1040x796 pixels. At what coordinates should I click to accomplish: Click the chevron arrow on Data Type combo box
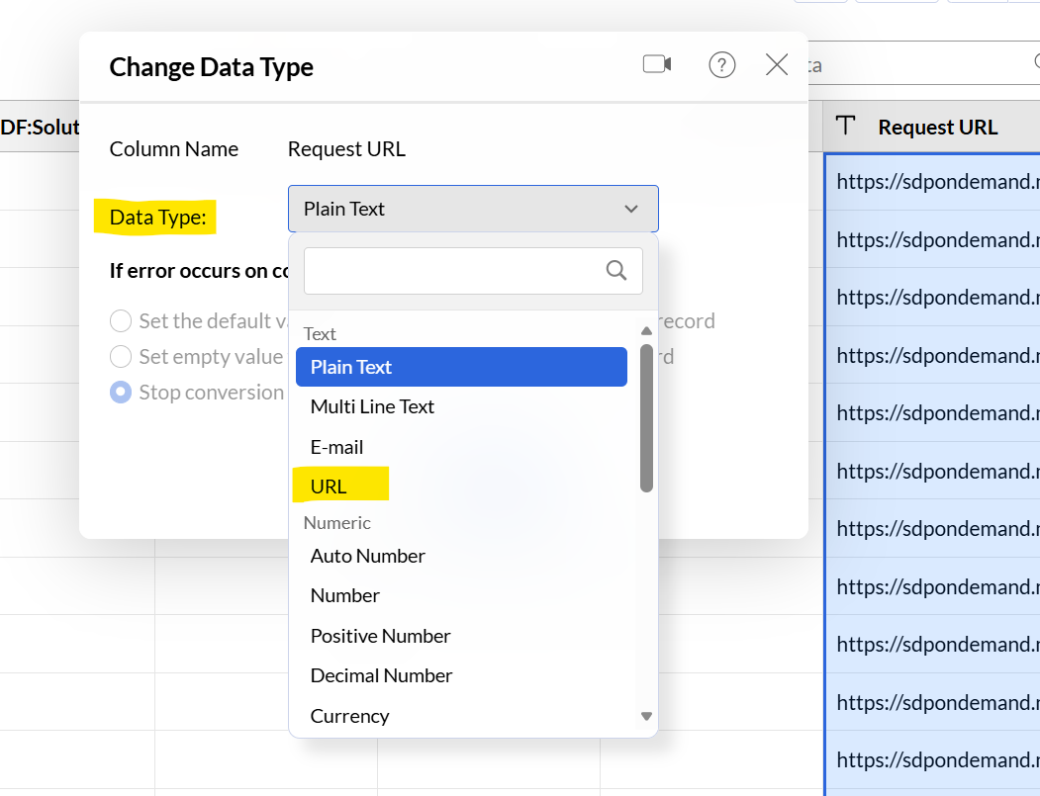pos(631,209)
